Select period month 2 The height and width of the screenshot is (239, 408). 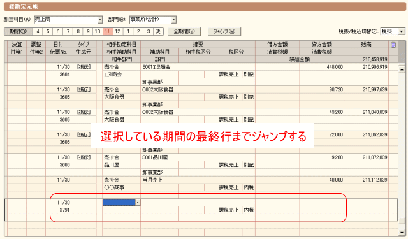[x=138, y=31]
